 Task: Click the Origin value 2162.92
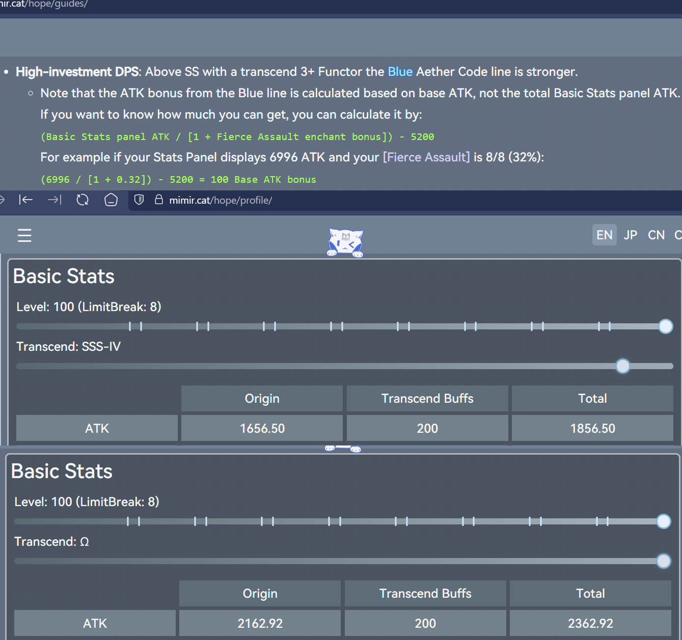260,623
